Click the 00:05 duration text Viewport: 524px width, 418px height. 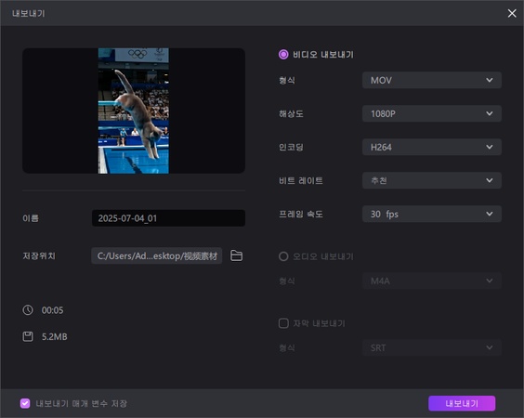tap(52, 310)
